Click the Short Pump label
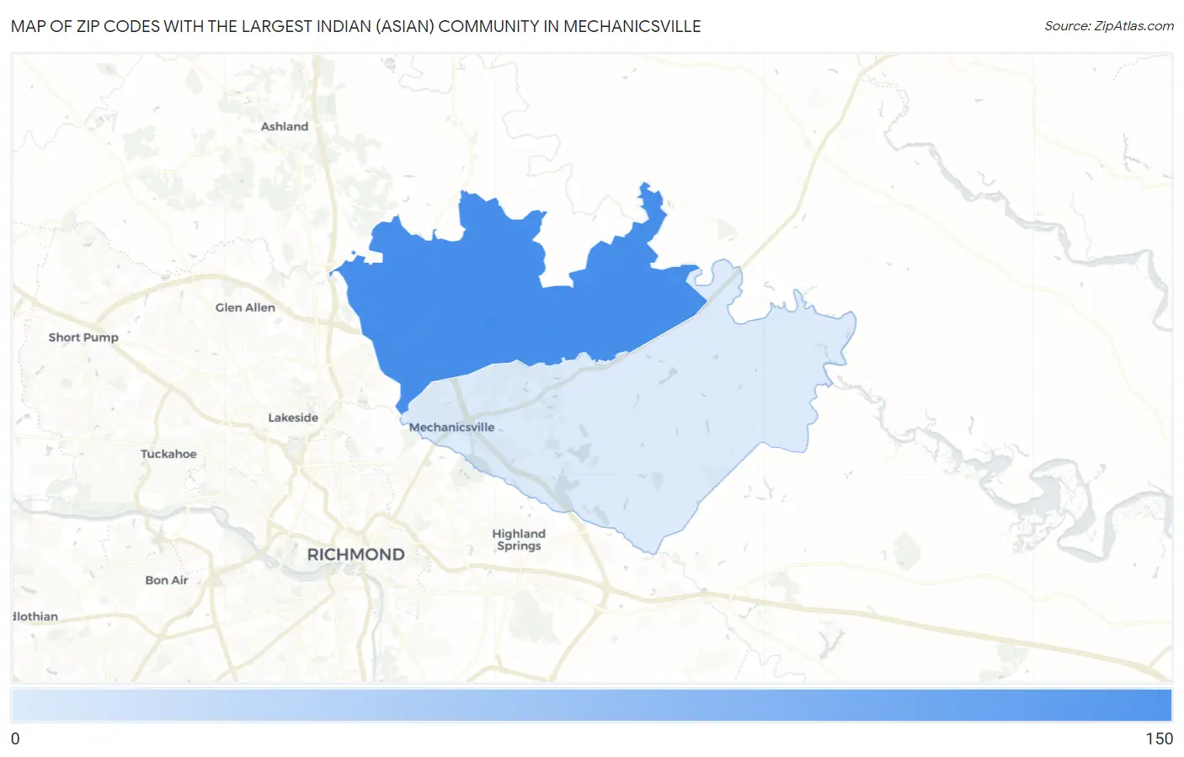Viewport: 1184px width, 757px height. tap(83, 337)
